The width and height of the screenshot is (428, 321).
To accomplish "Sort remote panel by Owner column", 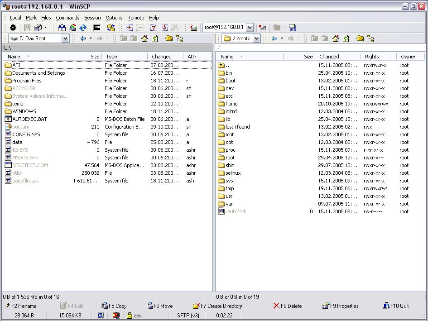I will (410, 57).
